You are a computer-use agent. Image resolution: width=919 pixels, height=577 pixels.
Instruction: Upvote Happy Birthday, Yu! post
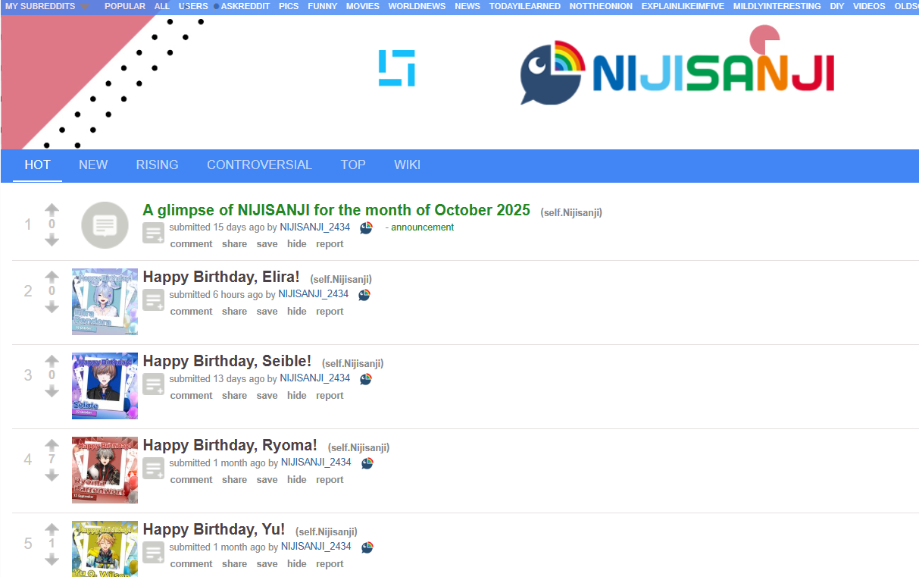52,529
